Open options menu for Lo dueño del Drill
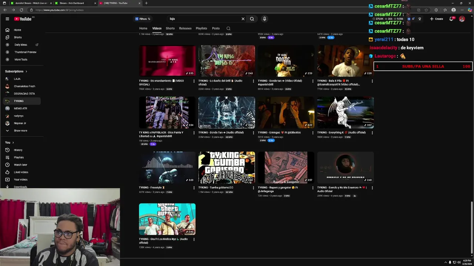Viewport: 474px width, 266px height. 253,81
